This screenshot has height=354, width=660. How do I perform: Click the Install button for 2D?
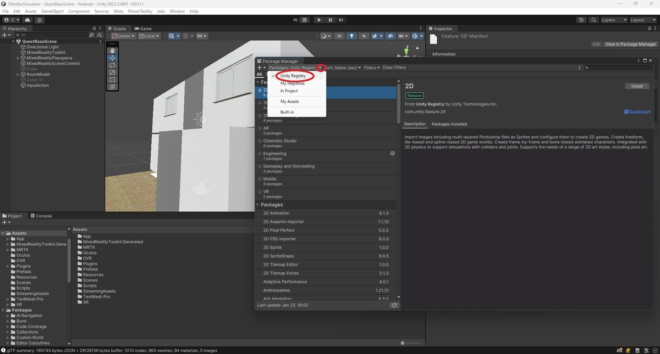pos(637,86)
